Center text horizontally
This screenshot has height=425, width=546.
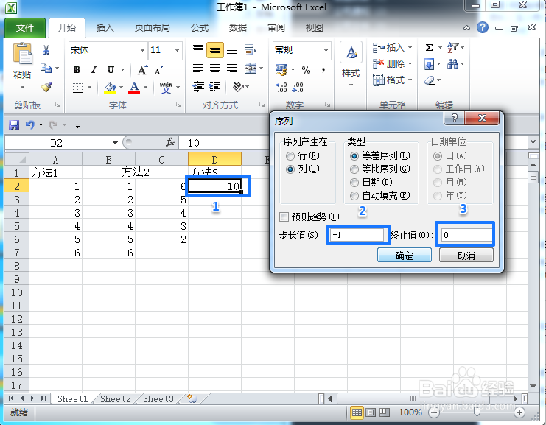point(215,69)
